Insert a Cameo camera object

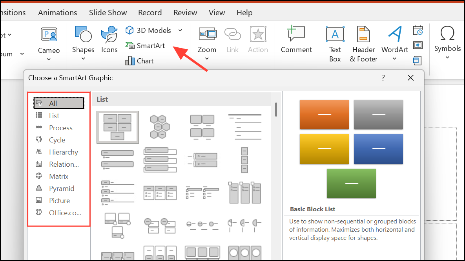[49, 41]
